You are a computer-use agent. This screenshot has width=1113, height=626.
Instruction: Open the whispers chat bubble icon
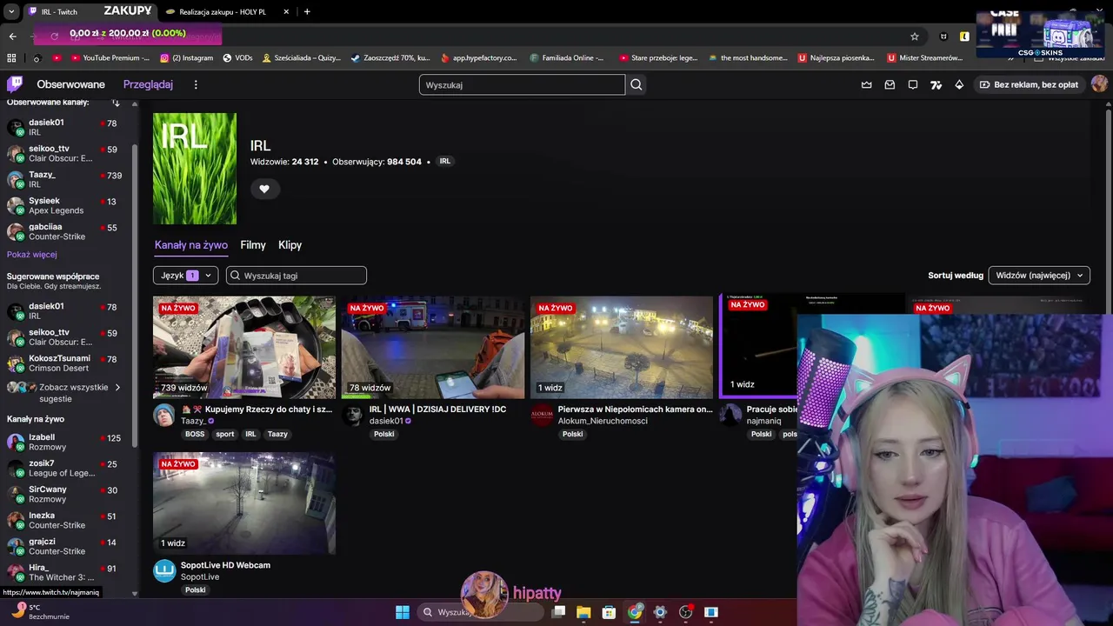tap(913, 84)
